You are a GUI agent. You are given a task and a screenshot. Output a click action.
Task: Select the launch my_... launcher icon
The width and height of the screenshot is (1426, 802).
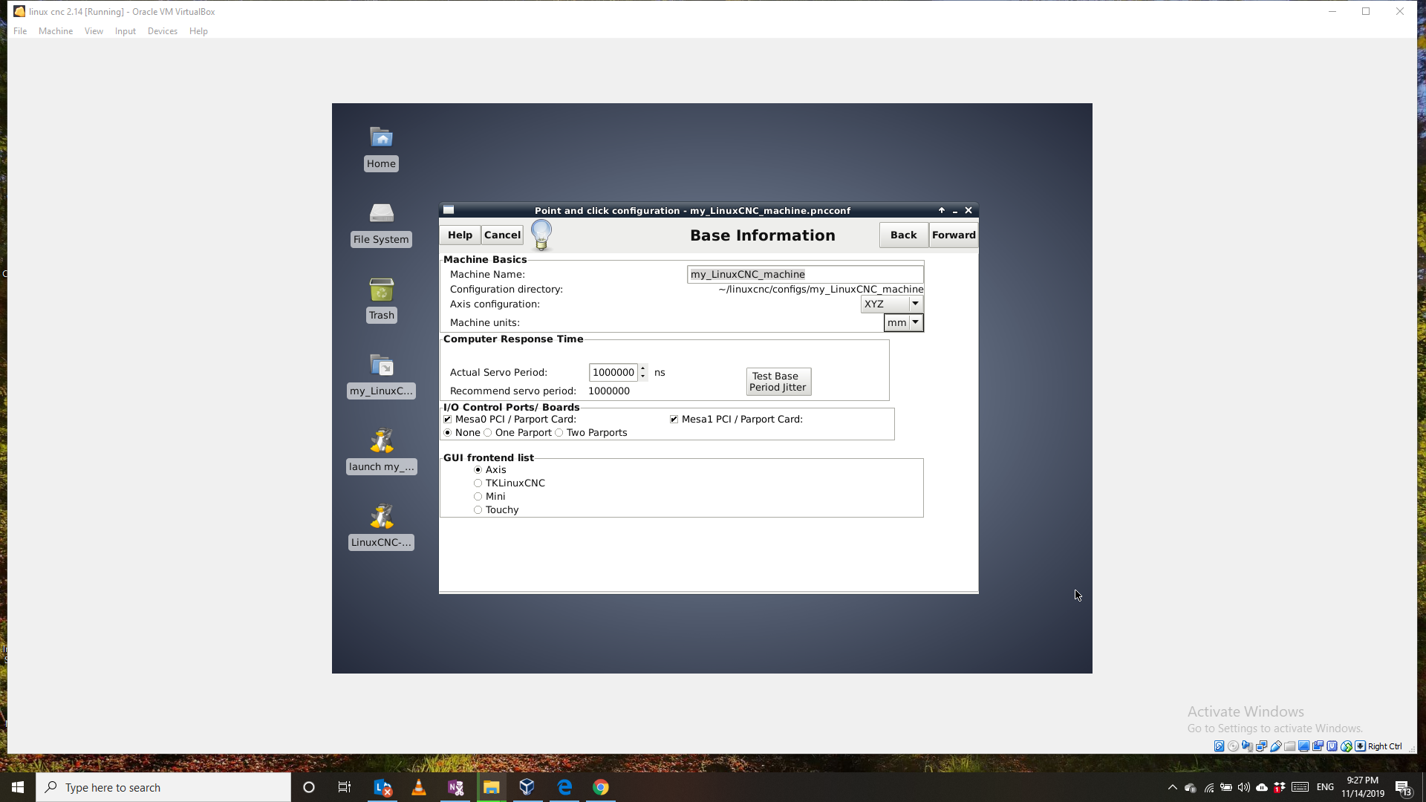[x=381, y=441]
